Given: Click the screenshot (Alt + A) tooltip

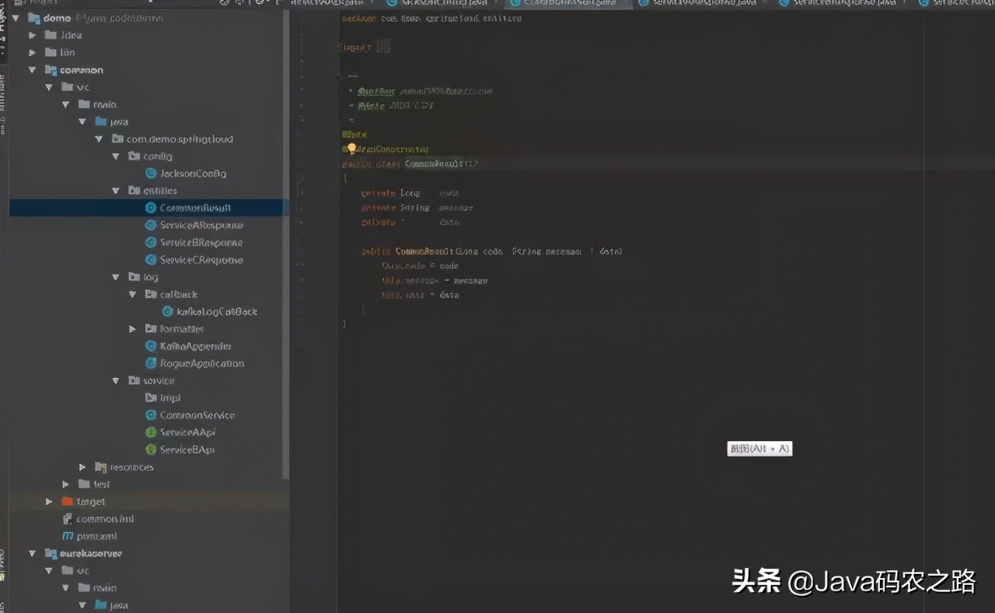Looking at the screenshot, I should pos(759,449).
